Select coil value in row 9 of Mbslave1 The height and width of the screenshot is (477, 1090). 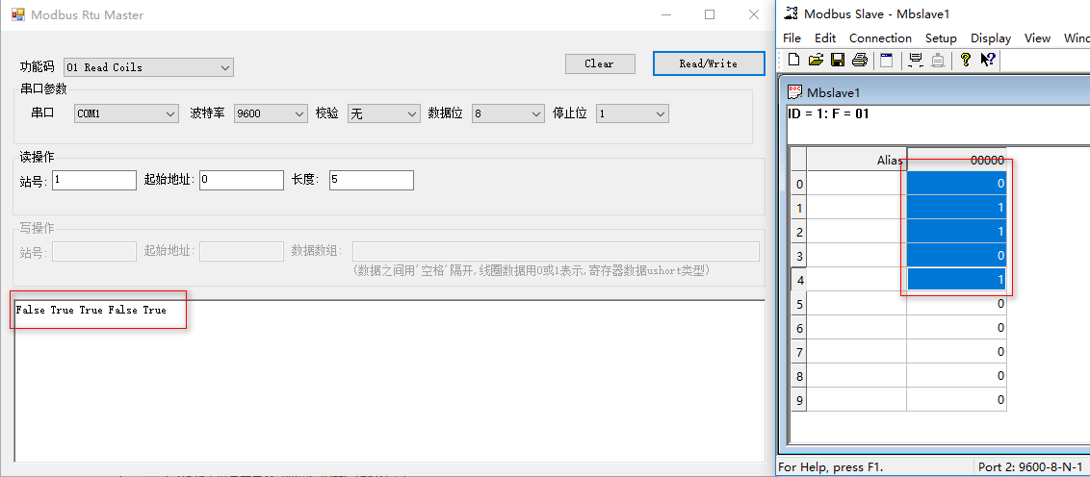956,399
